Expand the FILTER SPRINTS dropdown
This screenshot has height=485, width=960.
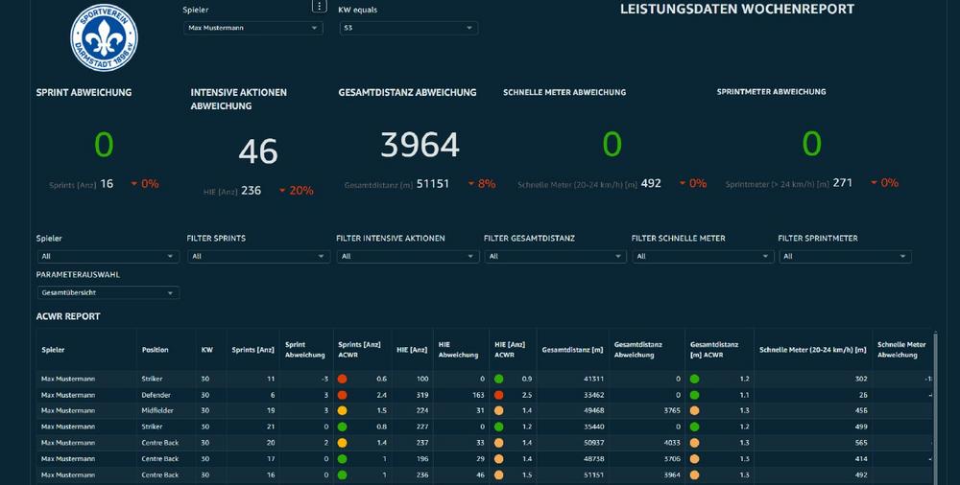pyautogui.click(x=257, y=257)
